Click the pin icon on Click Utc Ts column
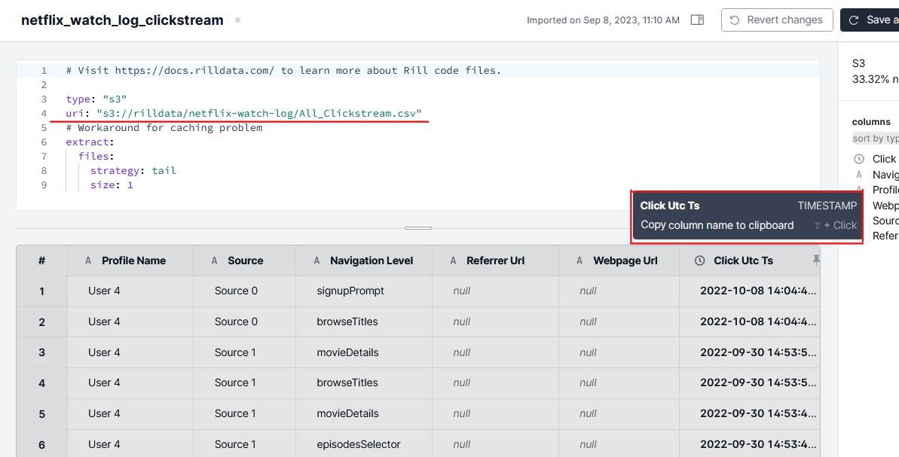The image size is (899, 457). 816,260
